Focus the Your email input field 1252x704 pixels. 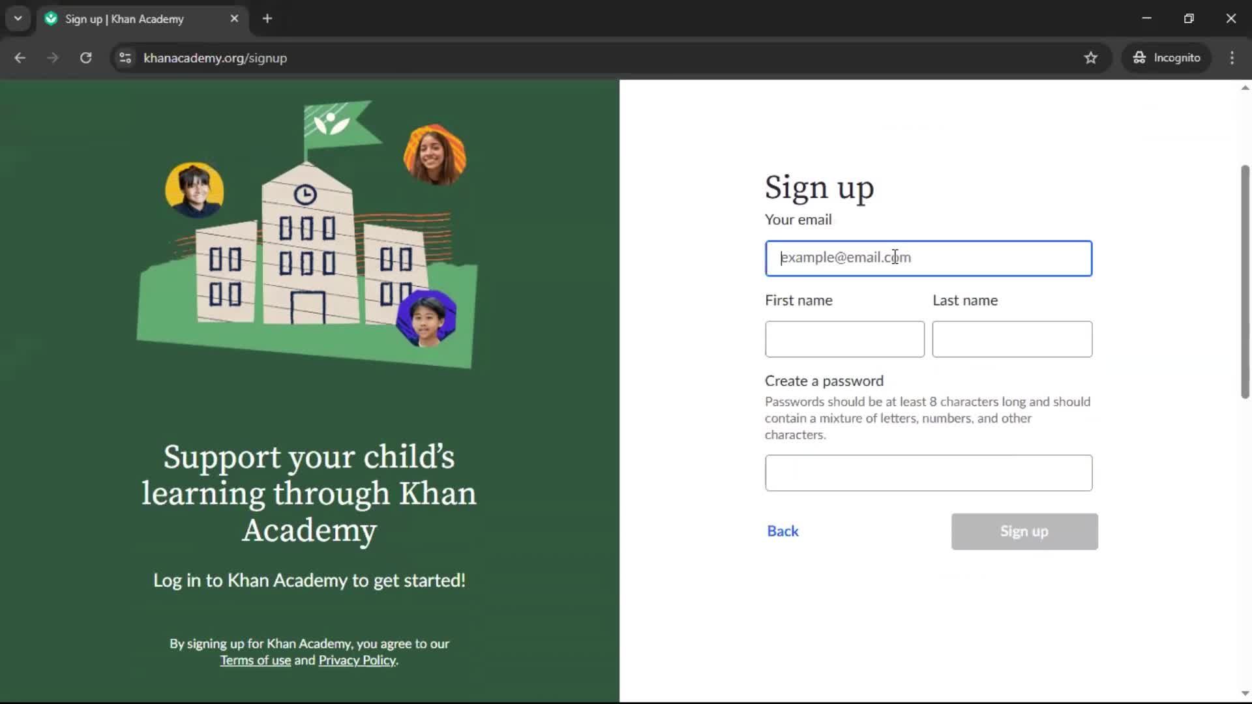(929, 258)
